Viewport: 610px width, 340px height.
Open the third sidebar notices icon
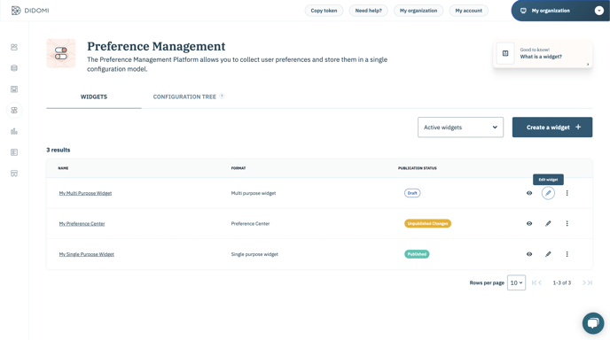pos(14,89)
